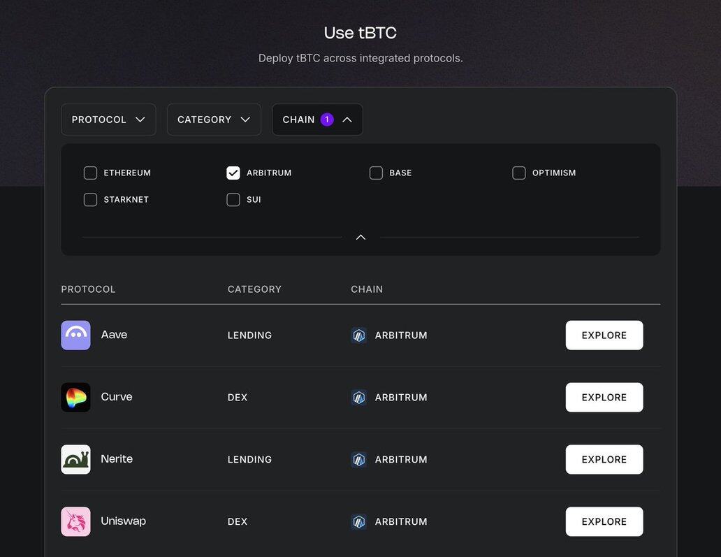
Task: Collapse the Chain filter dropdown
Action: pos(317,120)
